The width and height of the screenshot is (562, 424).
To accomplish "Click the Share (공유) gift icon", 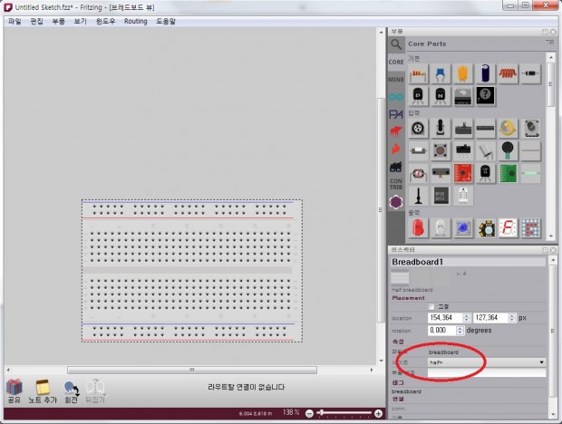I will click(x=15, y=389).
